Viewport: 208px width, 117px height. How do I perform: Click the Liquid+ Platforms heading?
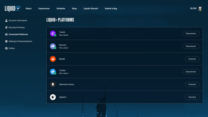pos(60,20)
